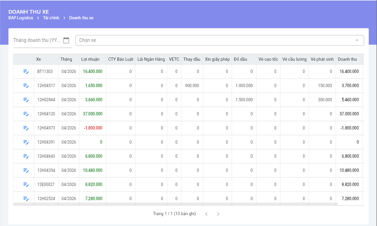Select profit cell 6.800.000
This screenshot has height=226, width=377.
click(x=93, y=156)
